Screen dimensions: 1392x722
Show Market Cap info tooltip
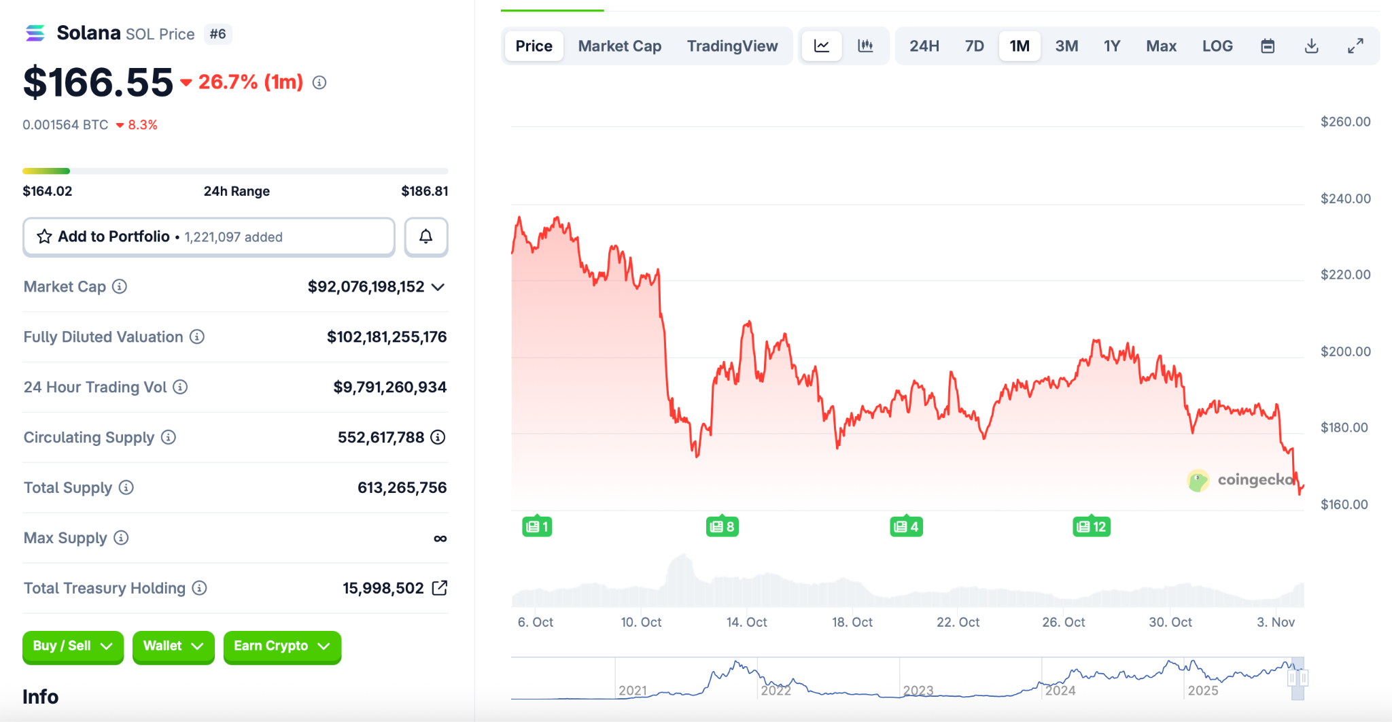click(x=120, y=287)
